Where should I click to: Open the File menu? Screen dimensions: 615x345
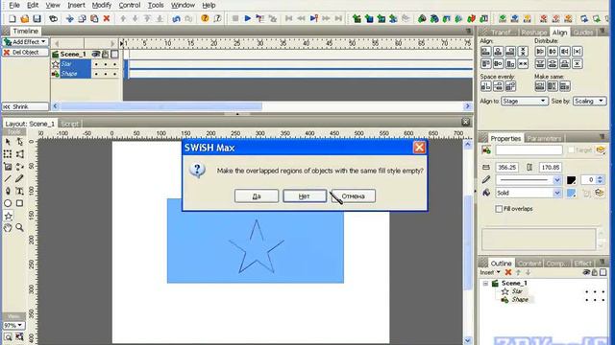click(x=14, y=5)
